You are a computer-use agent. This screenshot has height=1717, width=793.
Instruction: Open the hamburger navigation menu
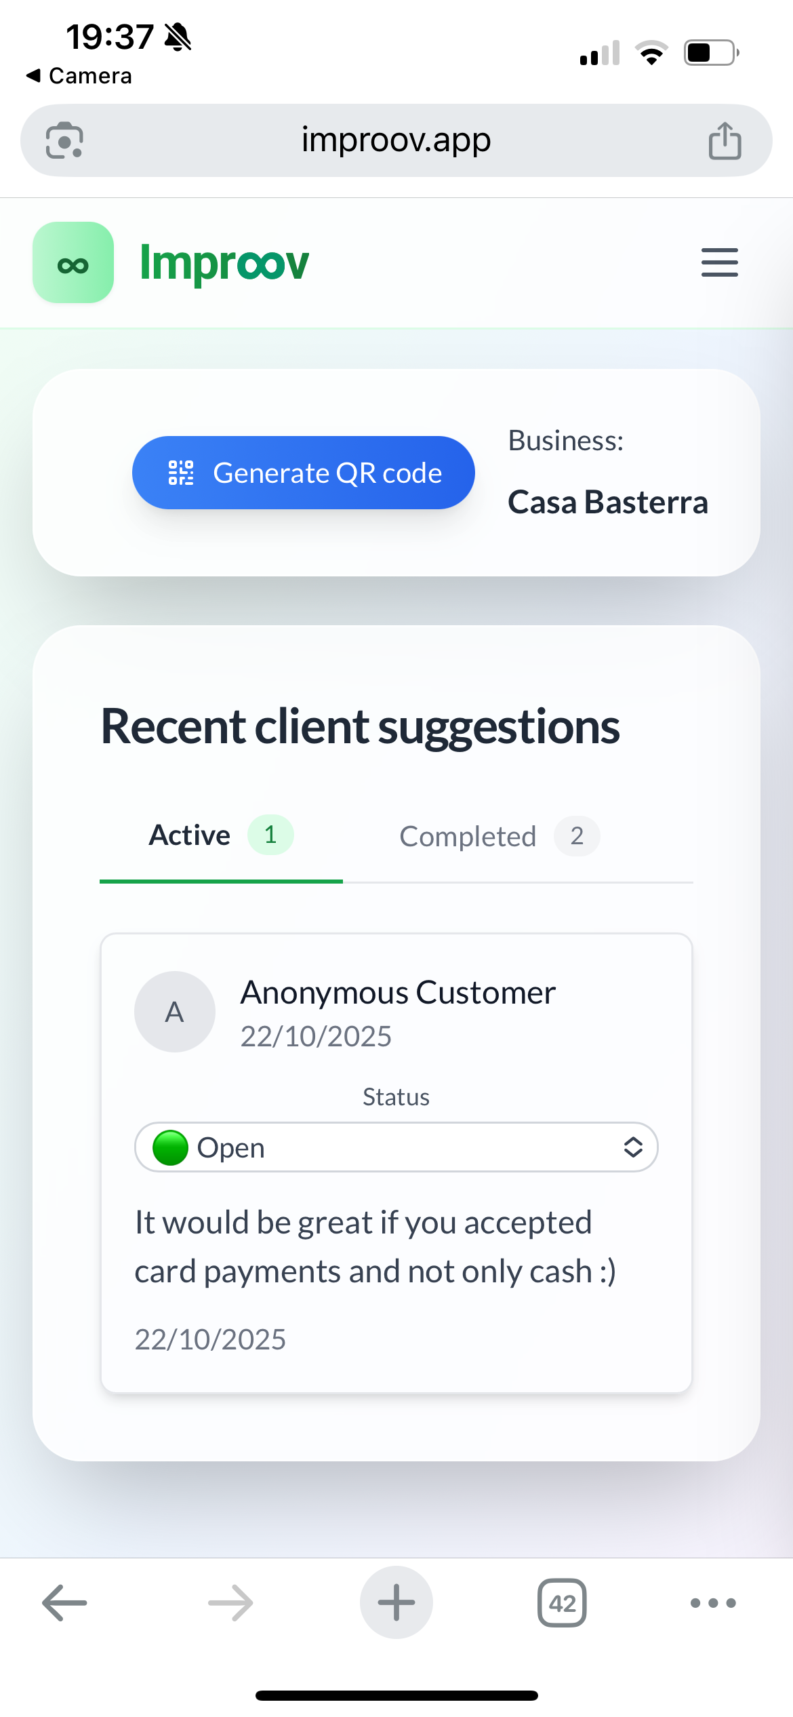[719, 262]
